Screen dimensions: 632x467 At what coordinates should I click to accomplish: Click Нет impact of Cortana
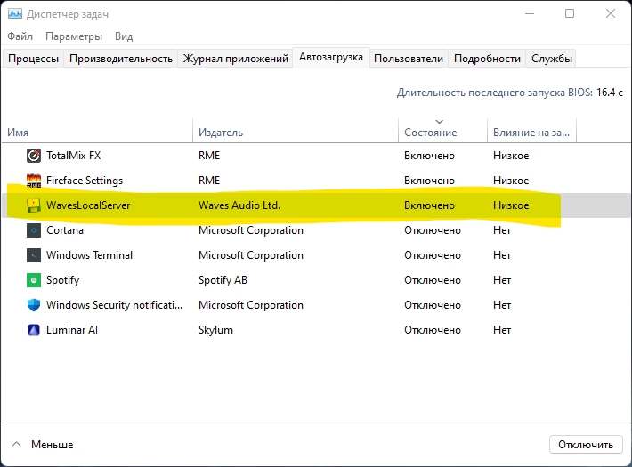pos(502,230)
